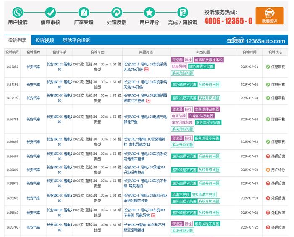Open 长安UNI-K 智电iDD series link in row 1465945

pos(60,198)
